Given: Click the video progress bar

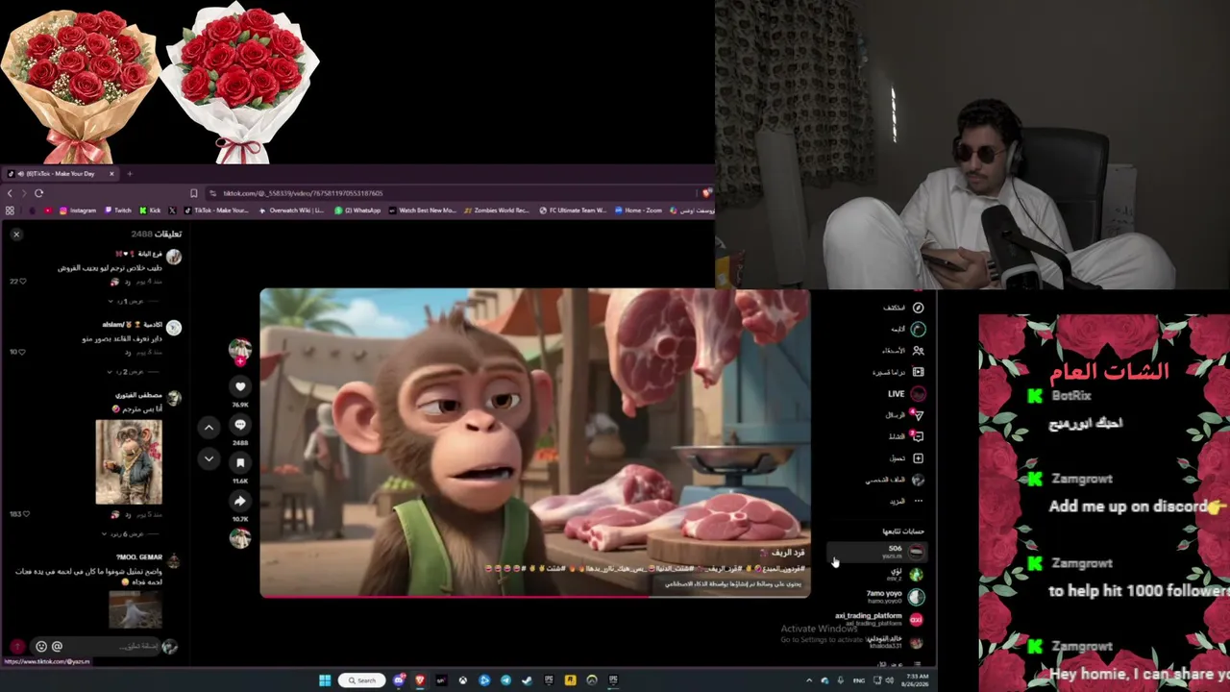Looking at the screenshot, I should (x=535, y=597).
